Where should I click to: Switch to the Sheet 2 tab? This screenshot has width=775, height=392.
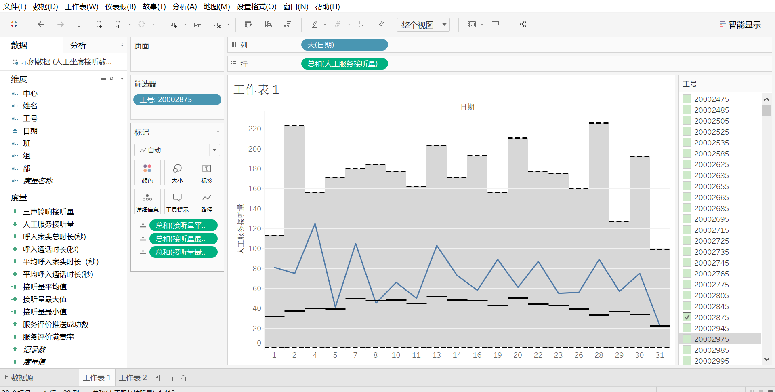133,377
